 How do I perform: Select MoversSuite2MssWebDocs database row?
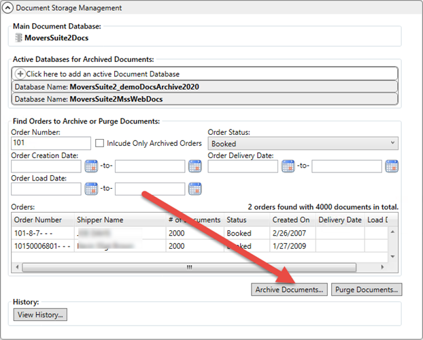[x=204, y=99]
